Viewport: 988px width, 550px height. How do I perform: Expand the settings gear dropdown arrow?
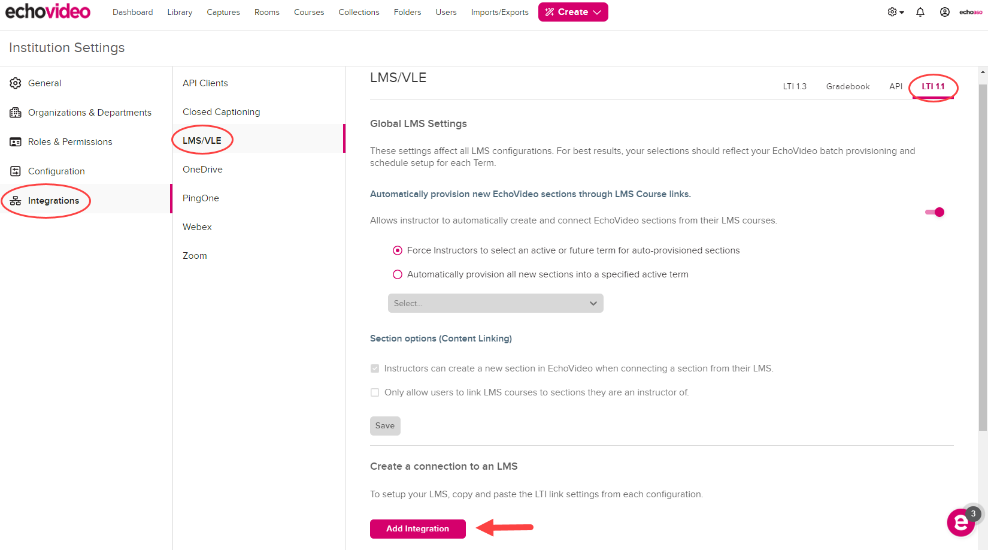[x=902, y=13]
